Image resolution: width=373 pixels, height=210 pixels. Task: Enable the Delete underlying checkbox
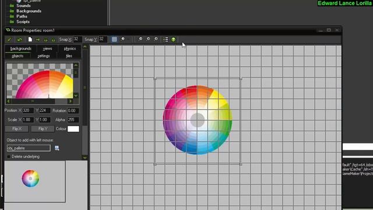(9, 157)
